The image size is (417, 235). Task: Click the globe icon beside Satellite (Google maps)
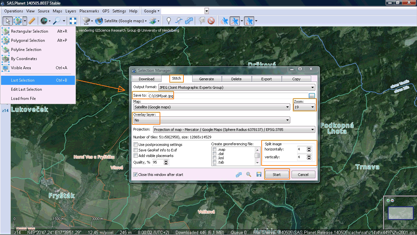(99, 21)
